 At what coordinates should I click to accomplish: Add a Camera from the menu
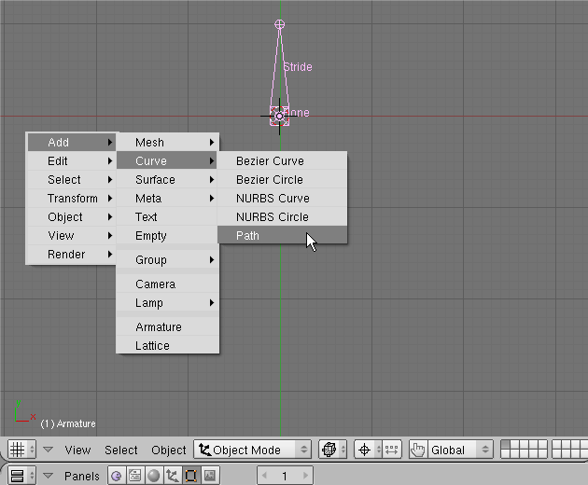coord(168,284)
